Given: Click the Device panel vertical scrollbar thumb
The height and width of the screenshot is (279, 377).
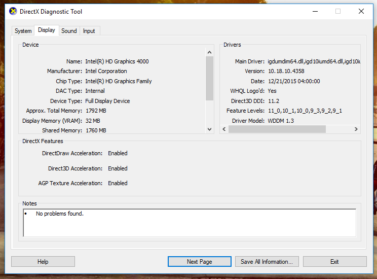Looking at the screenshot, I should (x=209, y=79).
